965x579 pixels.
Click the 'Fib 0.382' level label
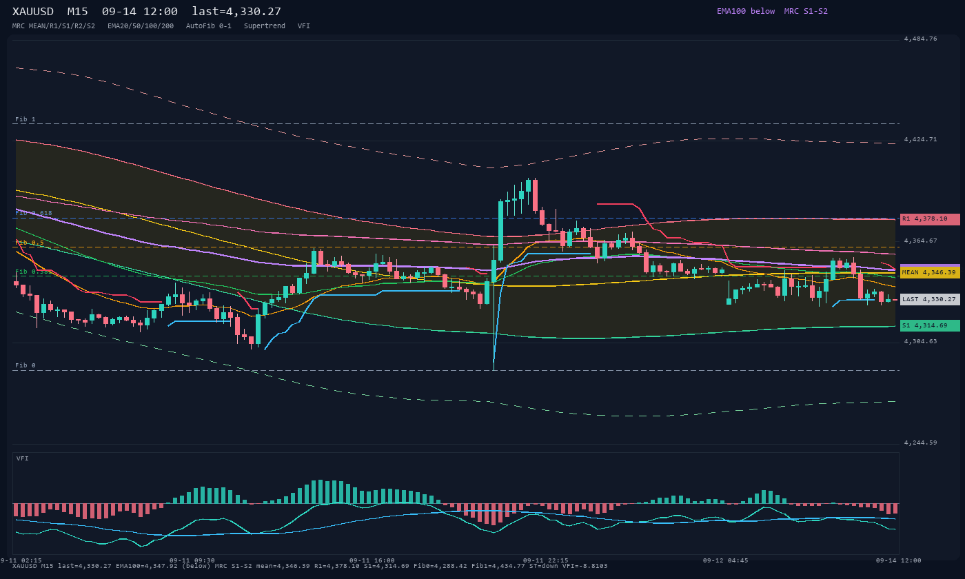[x=34, y=272]
